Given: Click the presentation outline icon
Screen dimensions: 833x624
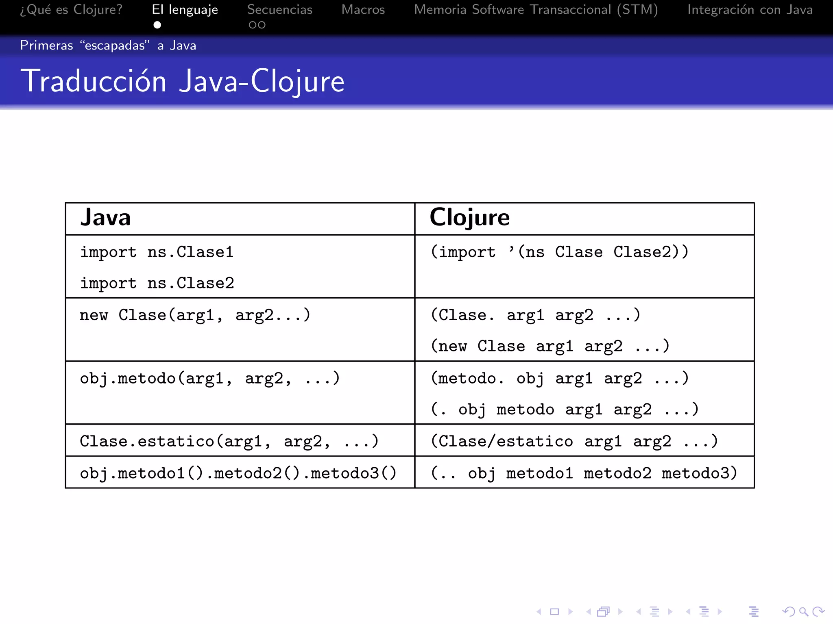Looking at the screenshot, I should tap(754, 611).
